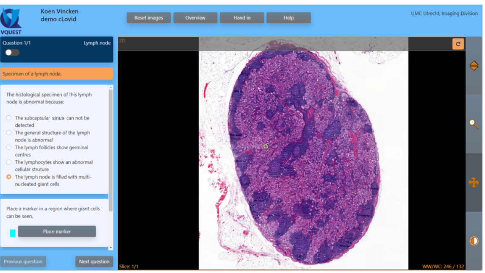Screen dimensions: 485x273
Task: Click the scroll down arrow in question panel
Action: tap(111, 248)
